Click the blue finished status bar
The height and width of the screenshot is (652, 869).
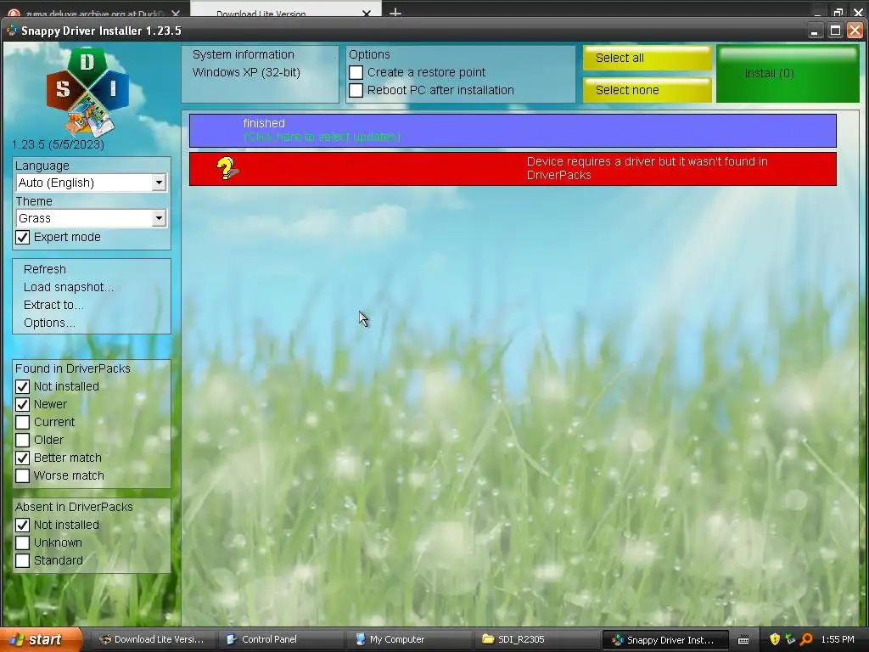pyautogui.click(x=513, y=130)
